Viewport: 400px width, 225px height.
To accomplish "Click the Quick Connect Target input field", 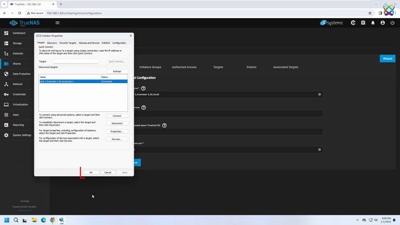I will click(75, 61).
